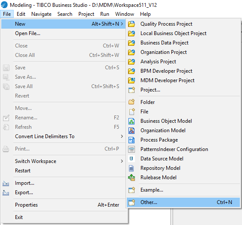Choose Export... menu entry
The image size is (242, 225).
click(63, 192)
